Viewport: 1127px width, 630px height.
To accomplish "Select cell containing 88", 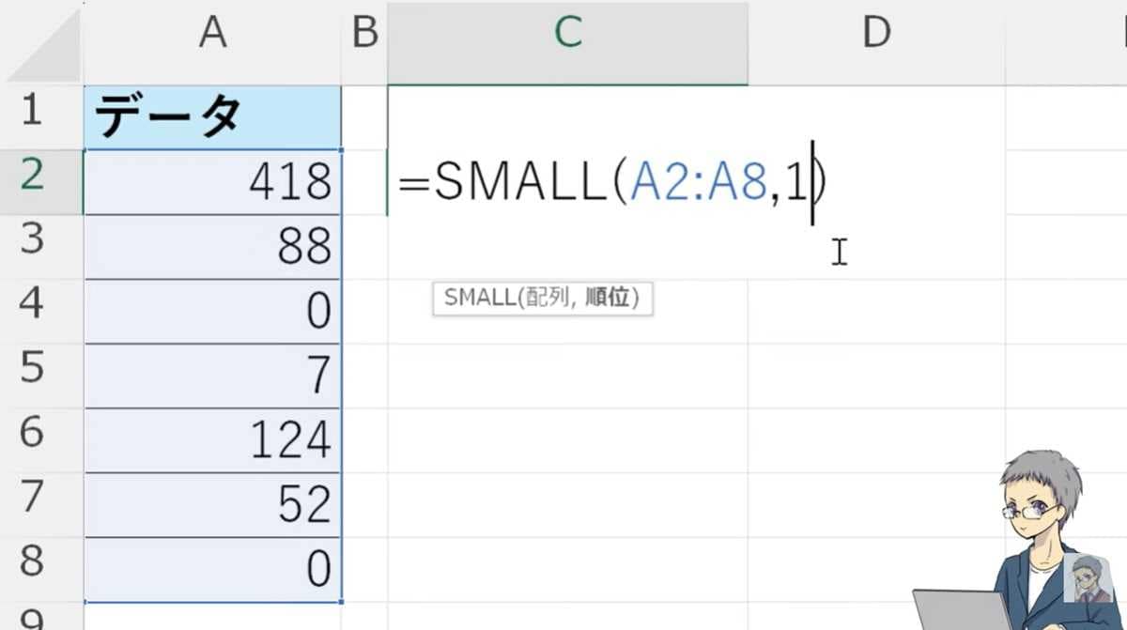I will pos(212,246).
